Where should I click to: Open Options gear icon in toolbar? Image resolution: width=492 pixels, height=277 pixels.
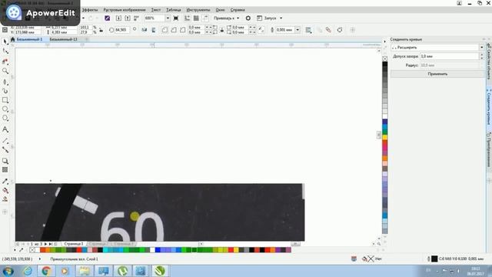pyautogui.click(x=248, y=18)
